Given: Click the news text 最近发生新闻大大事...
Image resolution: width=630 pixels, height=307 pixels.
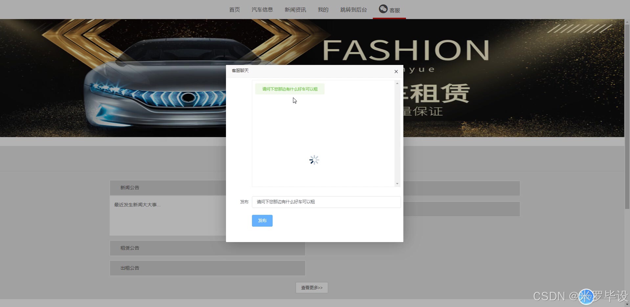Looking at the screenshot, I should click(137, 205).
